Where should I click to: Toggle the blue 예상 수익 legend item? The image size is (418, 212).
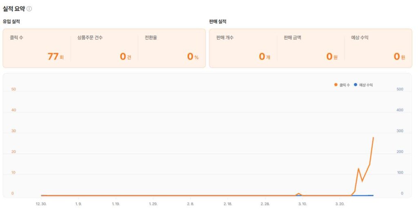click(363, 85)
